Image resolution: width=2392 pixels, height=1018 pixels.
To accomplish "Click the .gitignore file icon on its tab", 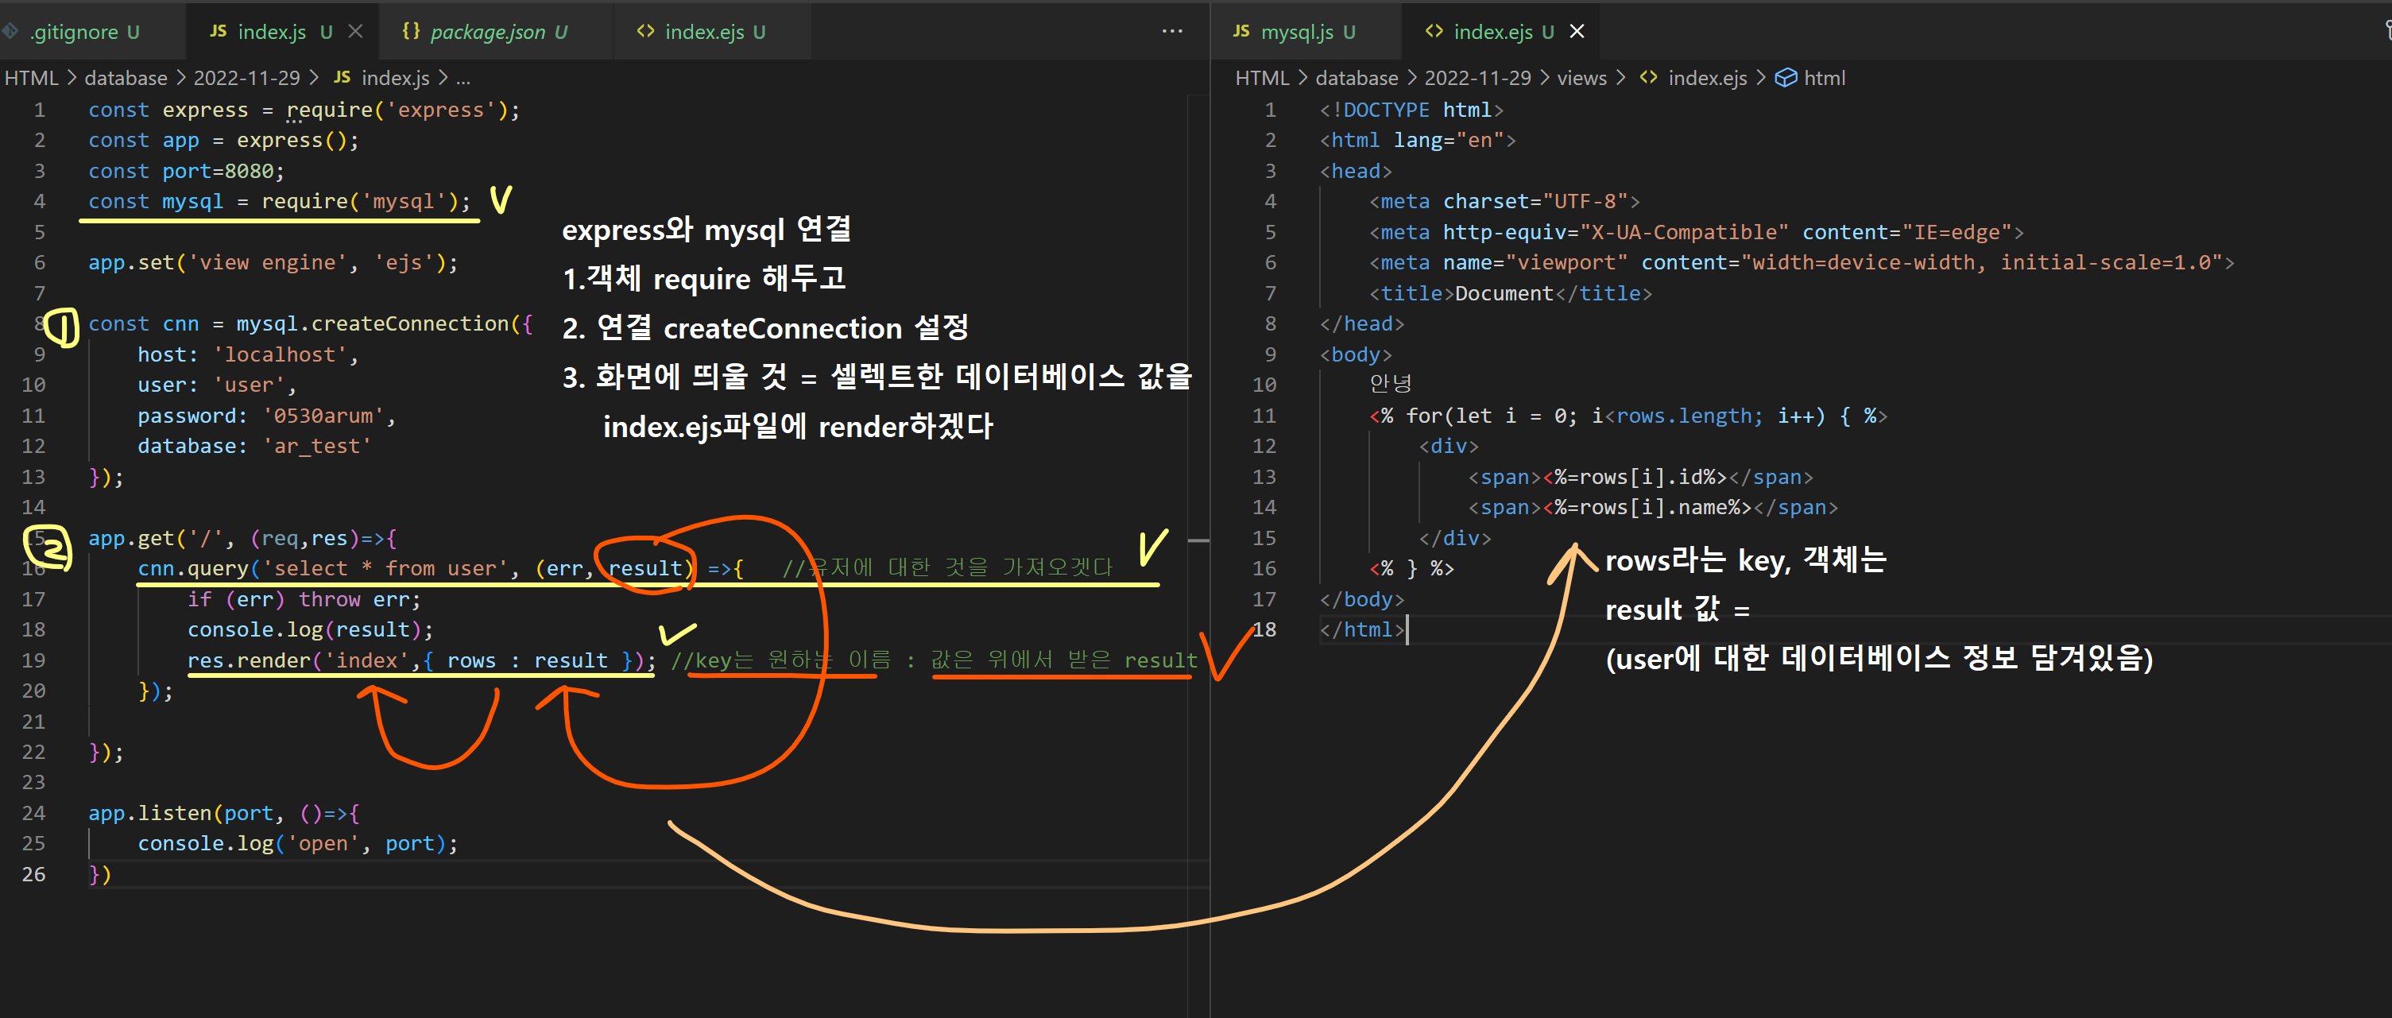I will (10, 32).
